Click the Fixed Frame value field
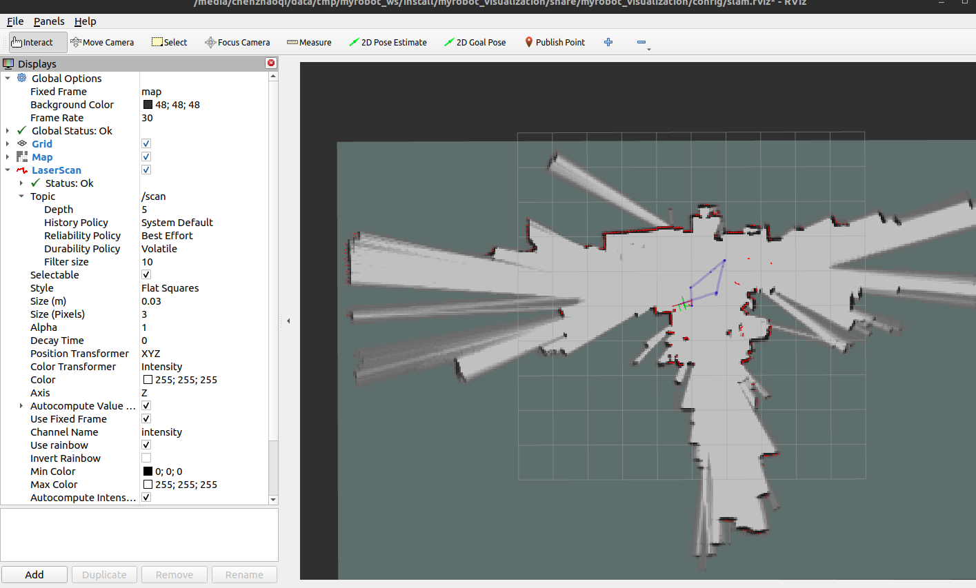Screen dimensions: 976x588 (204, 92)
